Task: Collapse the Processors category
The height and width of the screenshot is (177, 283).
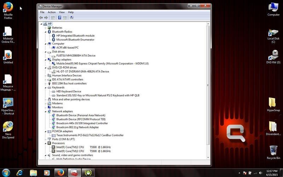Action: click(46, 143)
